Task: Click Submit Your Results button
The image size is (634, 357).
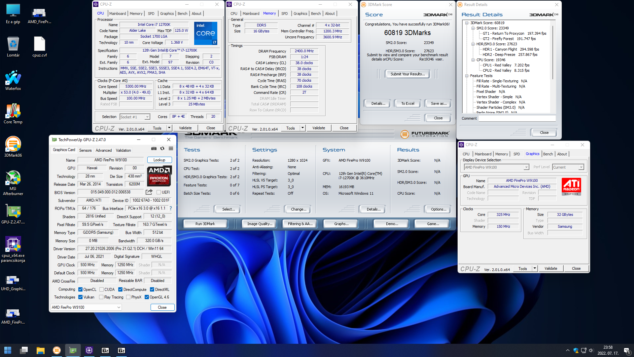Action: pyautogui.click(x=407, y=74)
